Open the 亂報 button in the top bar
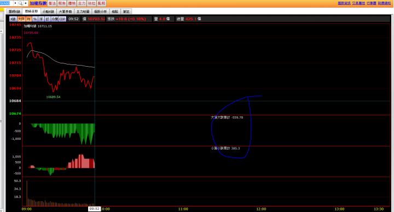This screenshot has width=394, height=212. [x=102, y=3]
